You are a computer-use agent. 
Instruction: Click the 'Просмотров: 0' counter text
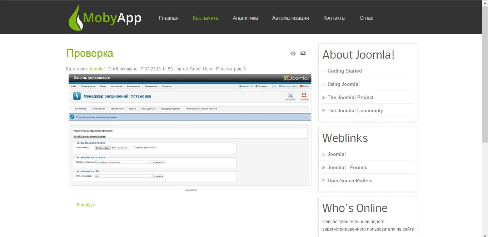click(x=231, y=69)
